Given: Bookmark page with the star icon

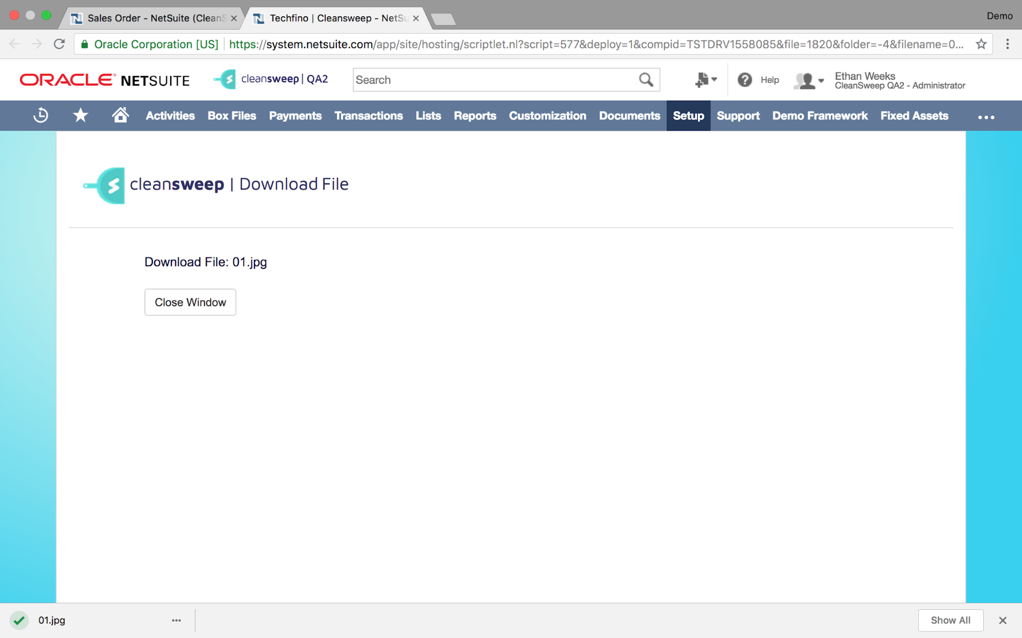Looking at the screenshot, I should [x=981, y=44].
